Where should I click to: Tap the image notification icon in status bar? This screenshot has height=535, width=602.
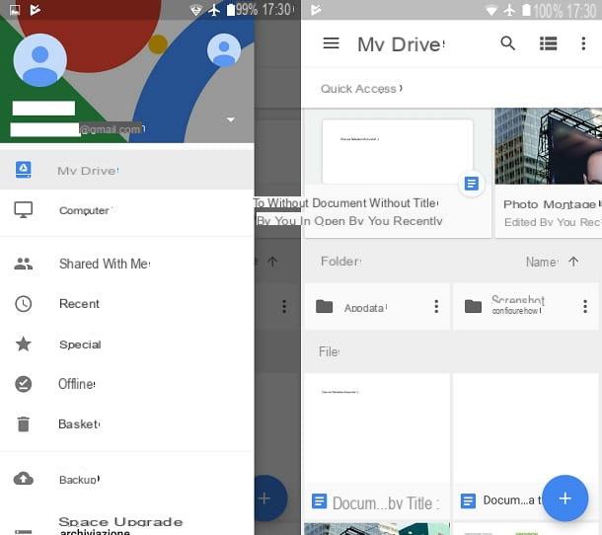15,10
